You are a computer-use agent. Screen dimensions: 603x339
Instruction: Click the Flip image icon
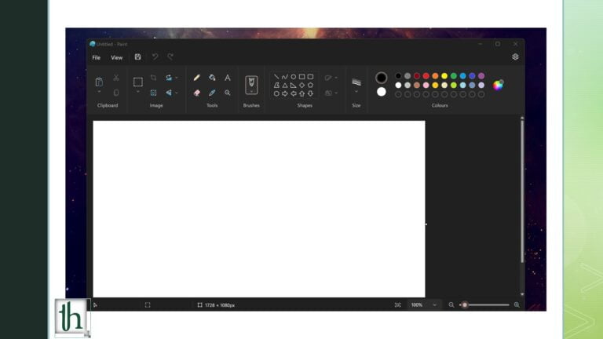[x=169, y=93]
